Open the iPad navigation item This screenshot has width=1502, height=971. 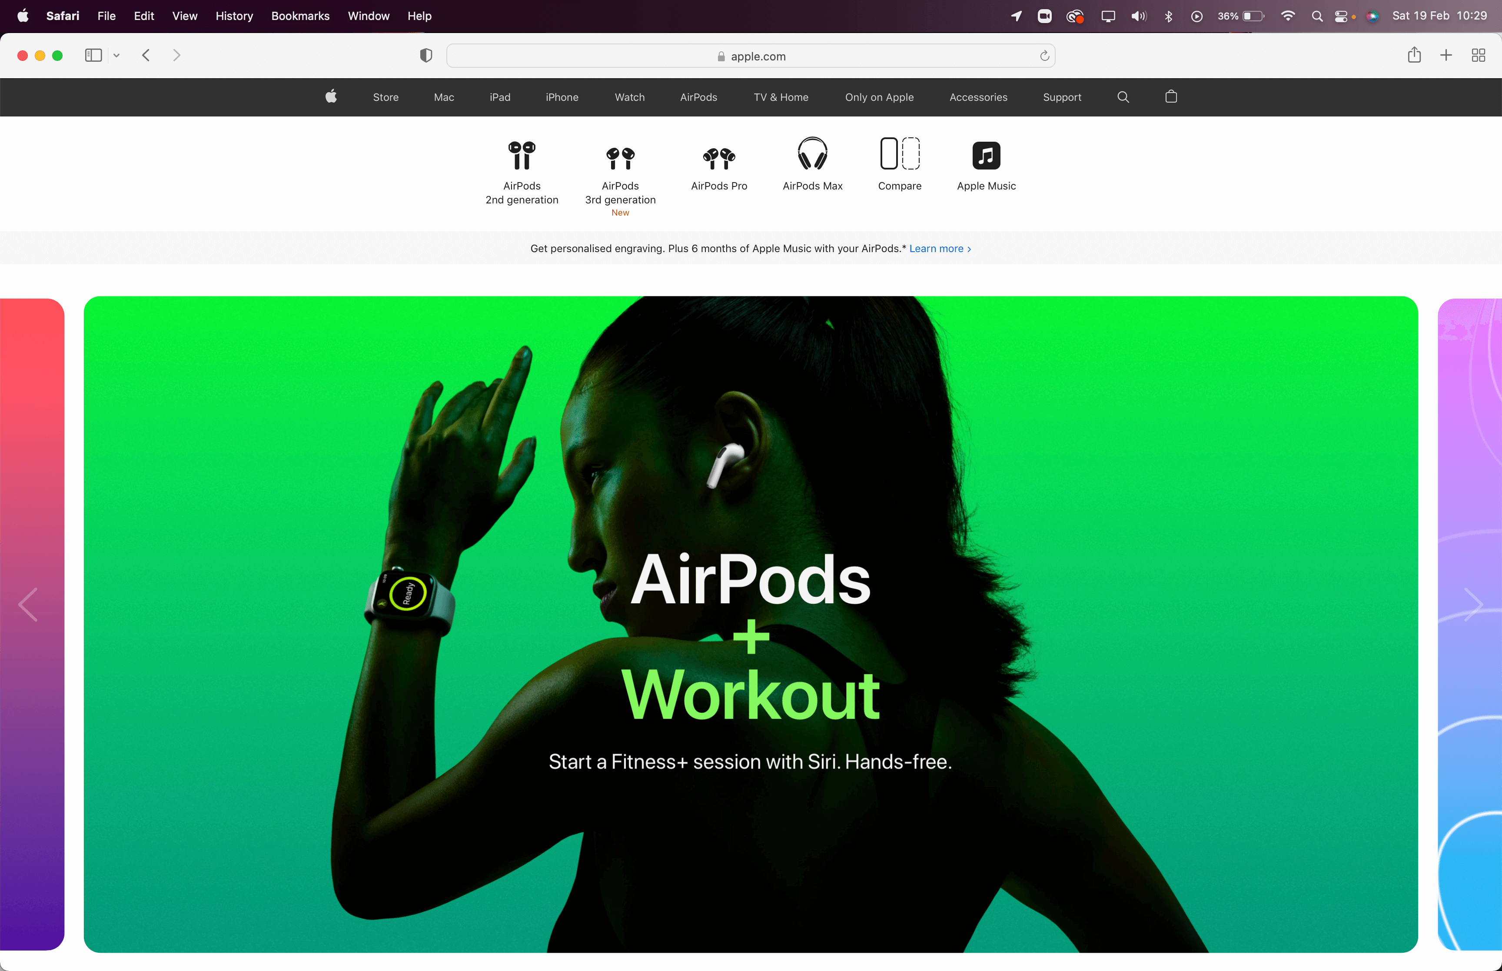tap(500, 97)
